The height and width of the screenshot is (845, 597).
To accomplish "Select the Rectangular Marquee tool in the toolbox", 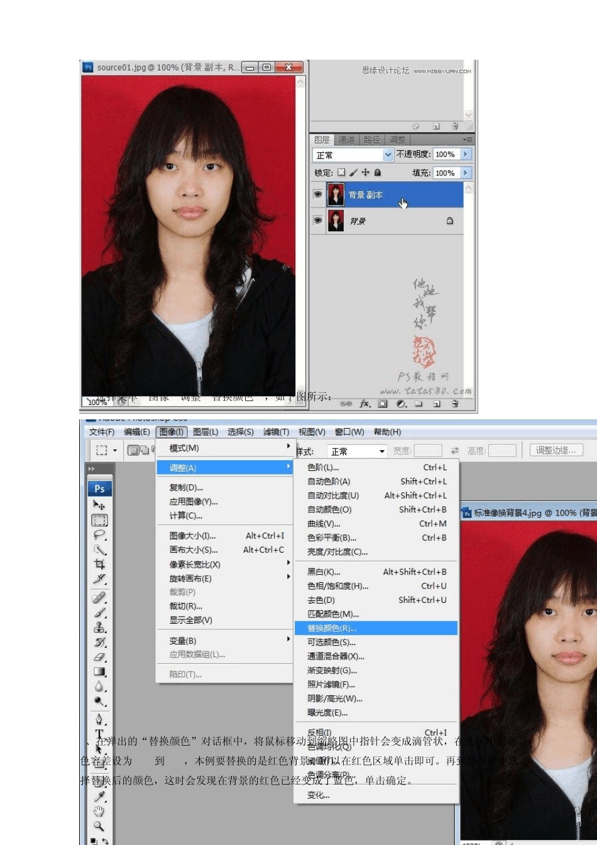I will coord(99,520).
